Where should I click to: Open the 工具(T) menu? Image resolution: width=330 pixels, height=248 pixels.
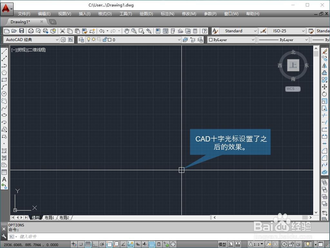coord(126,14)
